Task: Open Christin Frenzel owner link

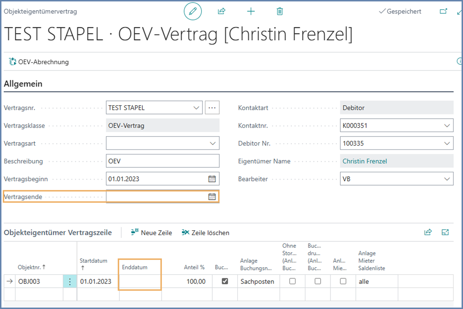Action: (365, 161)
